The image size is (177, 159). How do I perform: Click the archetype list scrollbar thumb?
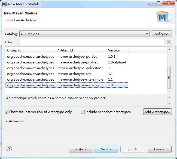[169, 78]
